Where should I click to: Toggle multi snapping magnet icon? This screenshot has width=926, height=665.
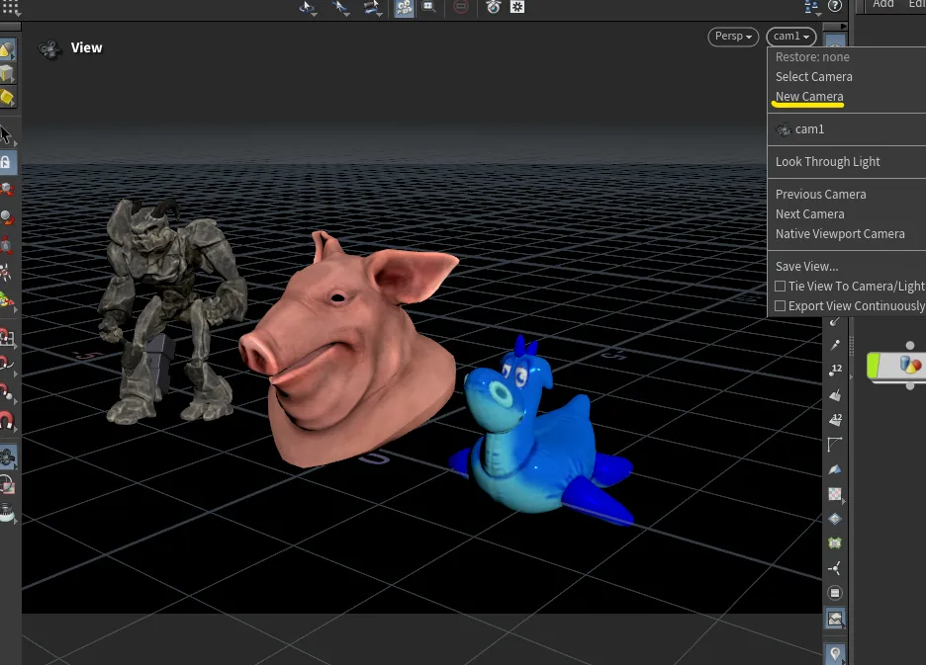(7, 421)
